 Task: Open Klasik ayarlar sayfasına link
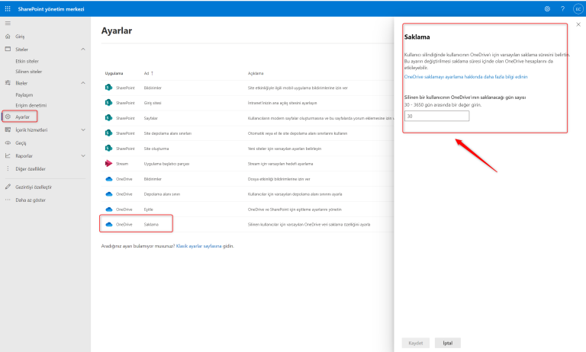pos(198,246)
